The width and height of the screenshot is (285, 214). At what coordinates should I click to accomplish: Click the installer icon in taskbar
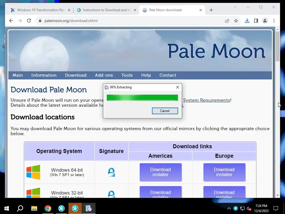89,208
